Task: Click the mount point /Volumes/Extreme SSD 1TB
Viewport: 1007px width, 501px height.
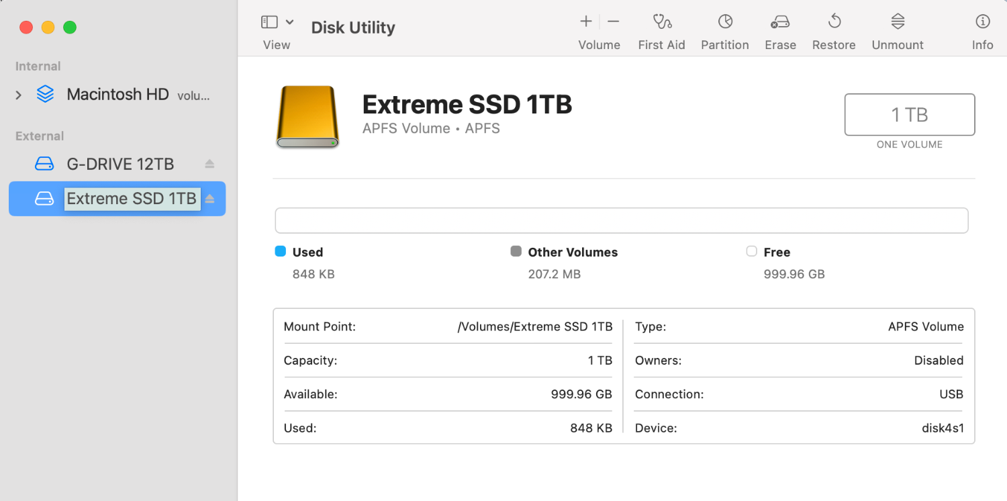Action: 535,327
